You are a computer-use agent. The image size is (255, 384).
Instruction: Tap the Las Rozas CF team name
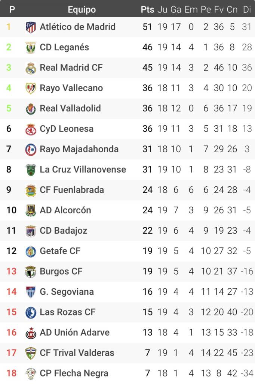67,312
